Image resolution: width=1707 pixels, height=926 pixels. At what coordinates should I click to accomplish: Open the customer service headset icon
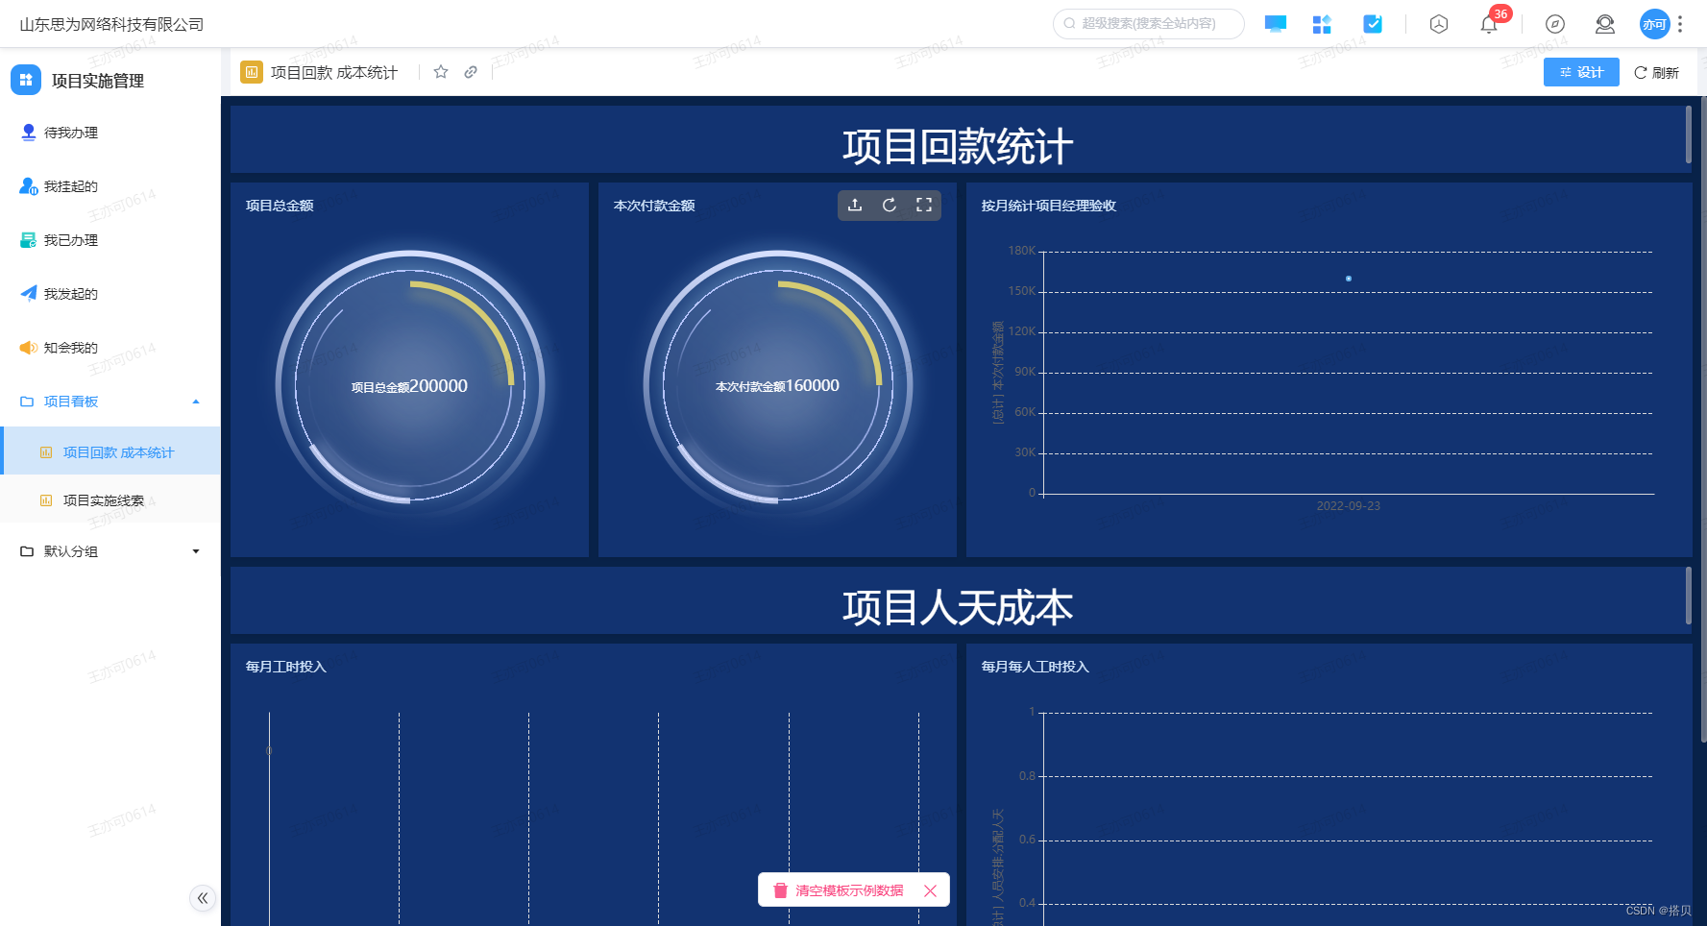(1604, 24)
